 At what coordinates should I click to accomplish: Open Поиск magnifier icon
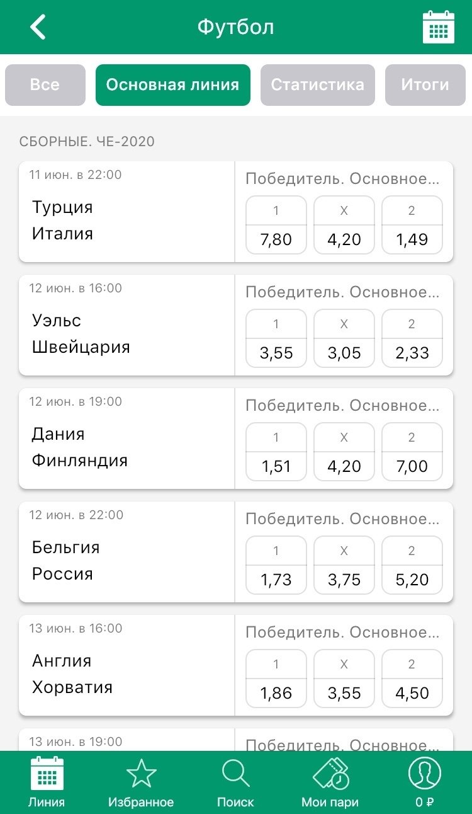pyautogui.click(x=235, y=775)
